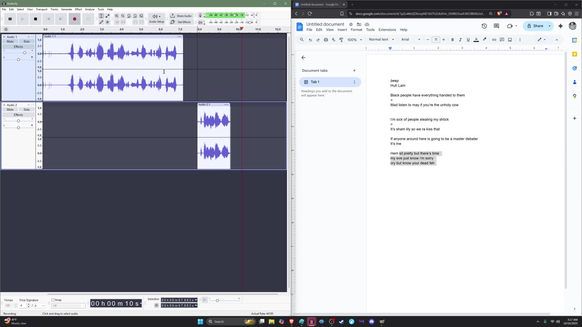This screenshot has height=327, width=582.
Task: Open Audacity timeline options gear
Action: pyautogui.click(x=6, y=30)
